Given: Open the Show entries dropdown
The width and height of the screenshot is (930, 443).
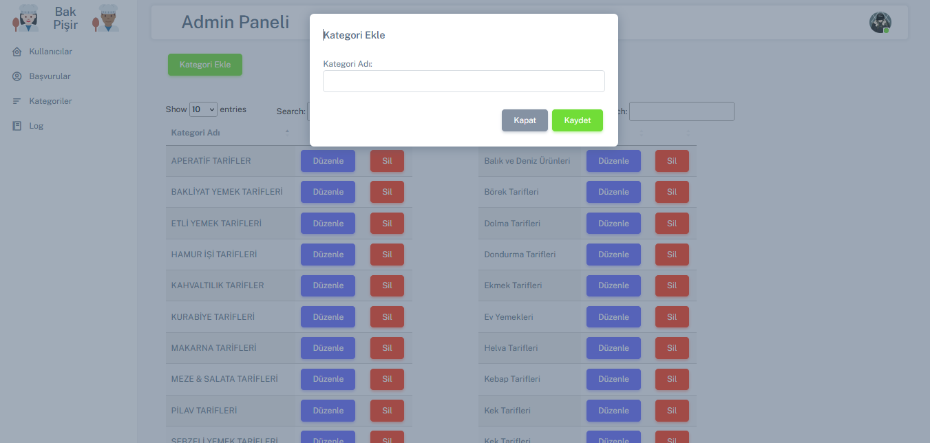Looking at the screenshot, I should [202, 109].
